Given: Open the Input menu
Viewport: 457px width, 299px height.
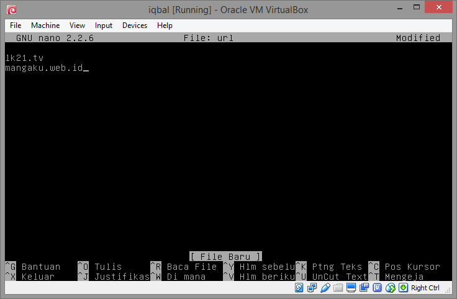Looking at the screenshot, I should [103, 25].
